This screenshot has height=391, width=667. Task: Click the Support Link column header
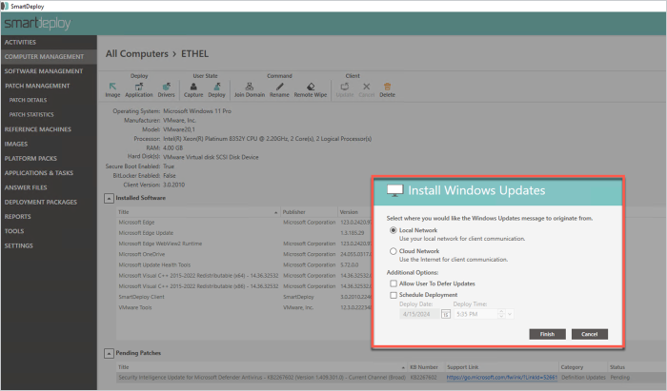click(501, 367)
